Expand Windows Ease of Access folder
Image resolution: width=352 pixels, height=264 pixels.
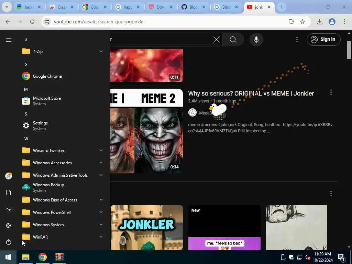pyautogui.click(x=63, y=200)
